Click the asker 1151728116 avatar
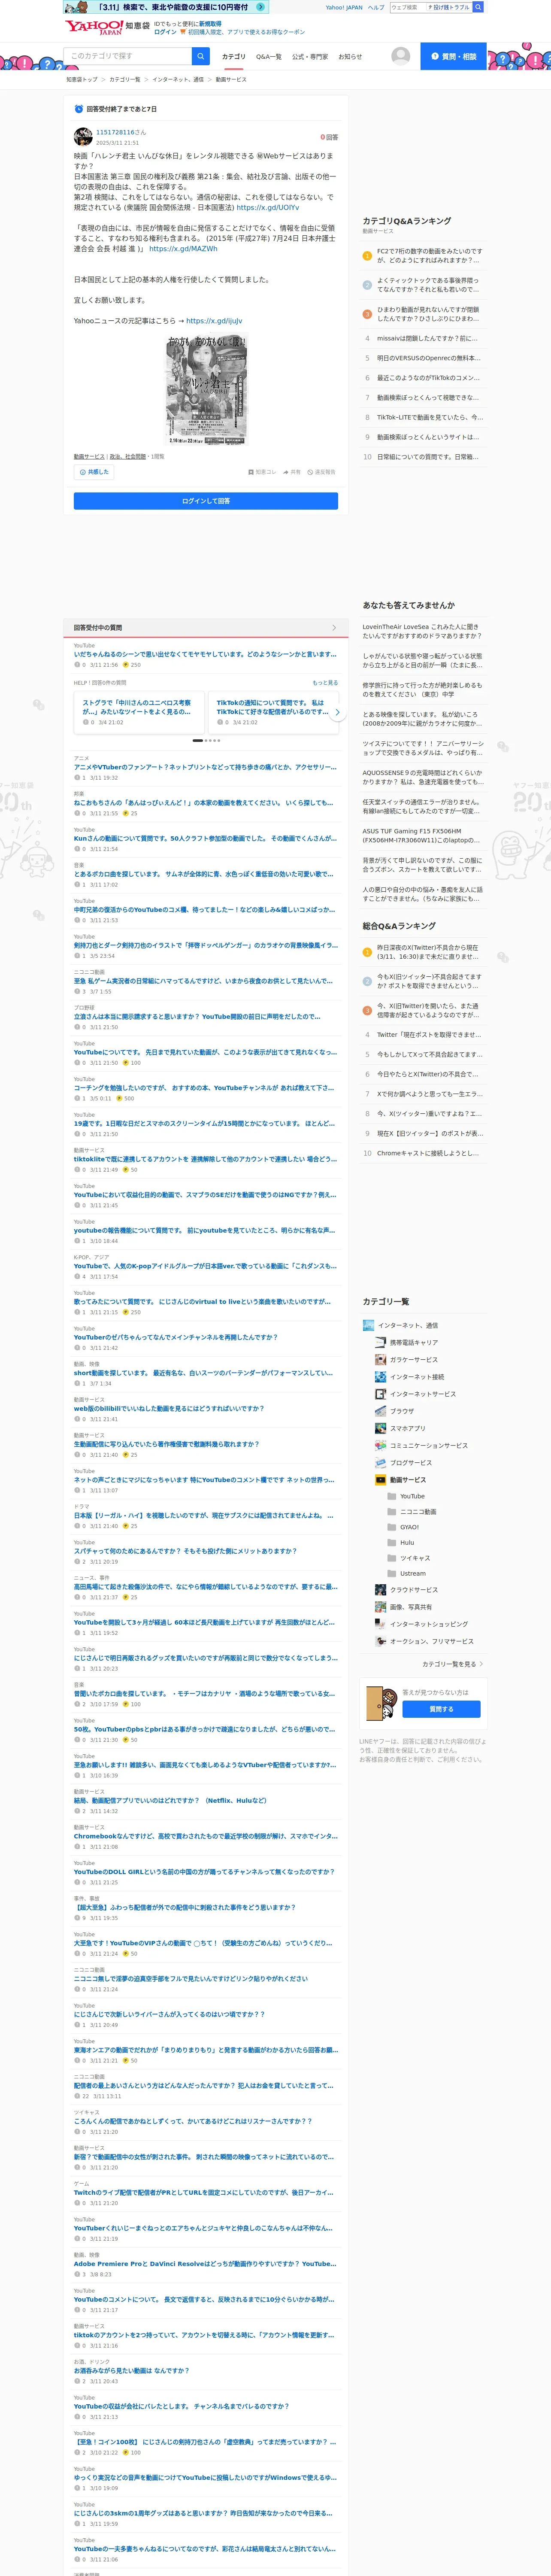 coord(83,136)
